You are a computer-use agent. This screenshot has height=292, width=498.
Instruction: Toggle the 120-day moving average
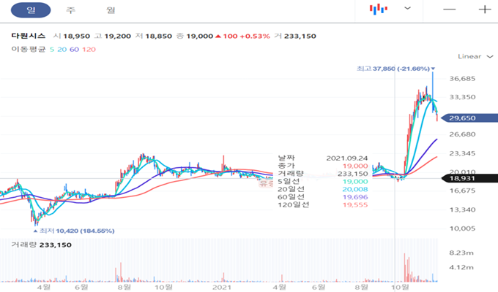click(89, 50)
